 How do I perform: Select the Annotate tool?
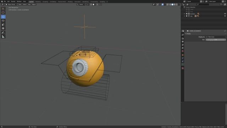[3, 33]
